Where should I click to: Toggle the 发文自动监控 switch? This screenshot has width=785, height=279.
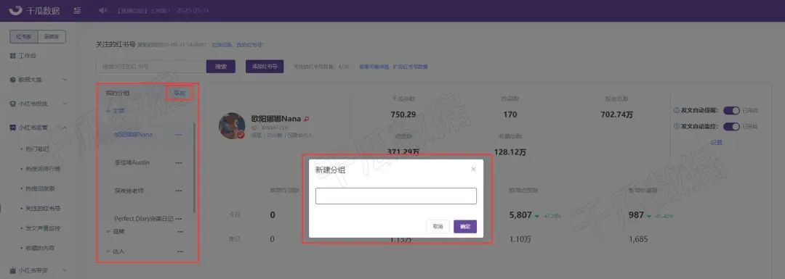coord(731,127)
